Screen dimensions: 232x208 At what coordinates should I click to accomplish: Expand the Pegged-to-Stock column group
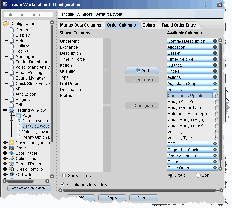[x=215, y=150]
